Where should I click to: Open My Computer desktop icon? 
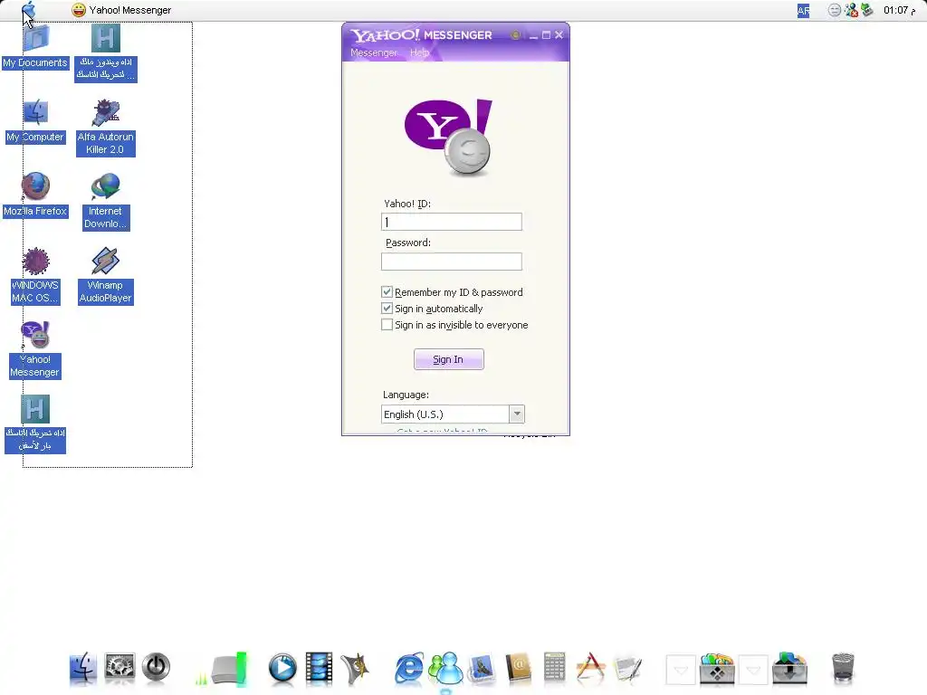35,122
